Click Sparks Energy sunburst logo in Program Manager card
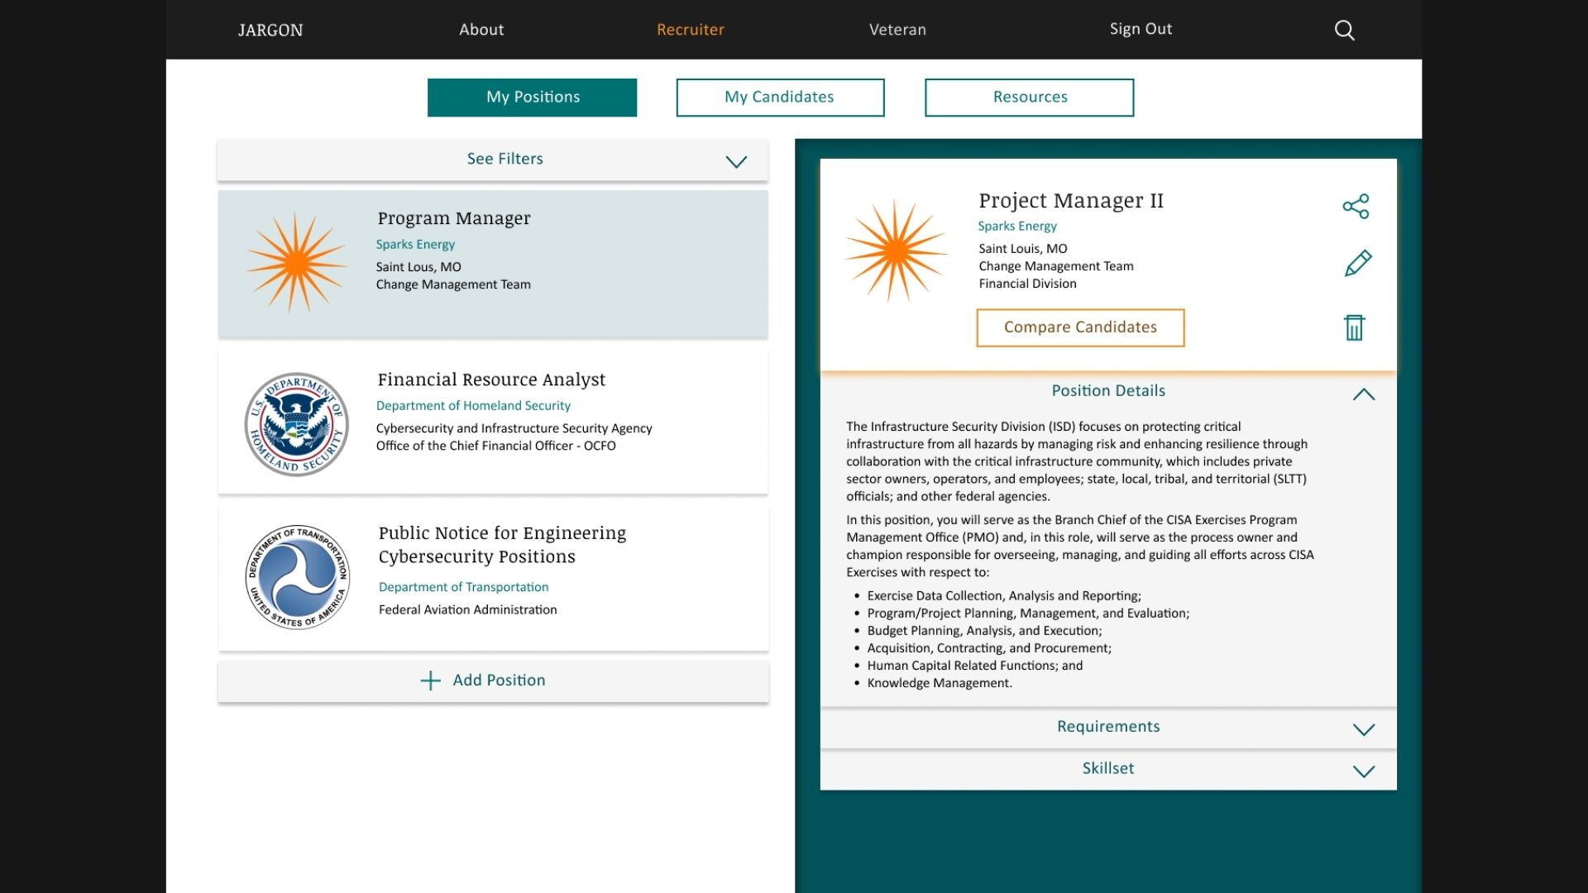This screenshot has width=1588, height=893. pyautogui.click(x=297, y=263)
